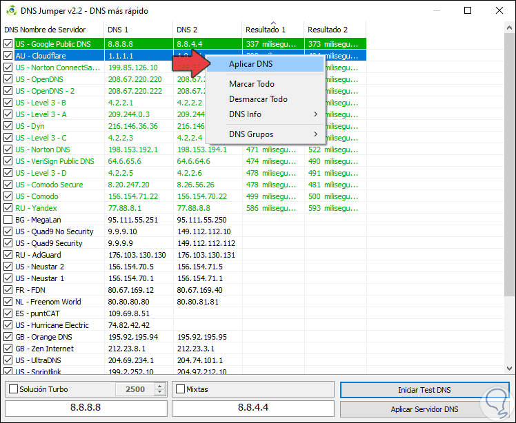Uncheck AU - Cloudflare checkbox
Screen dimensions: 516x423
point(8,56)
